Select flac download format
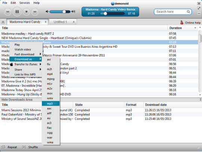This screenshot has height=152, width=202. coord(51,128)
